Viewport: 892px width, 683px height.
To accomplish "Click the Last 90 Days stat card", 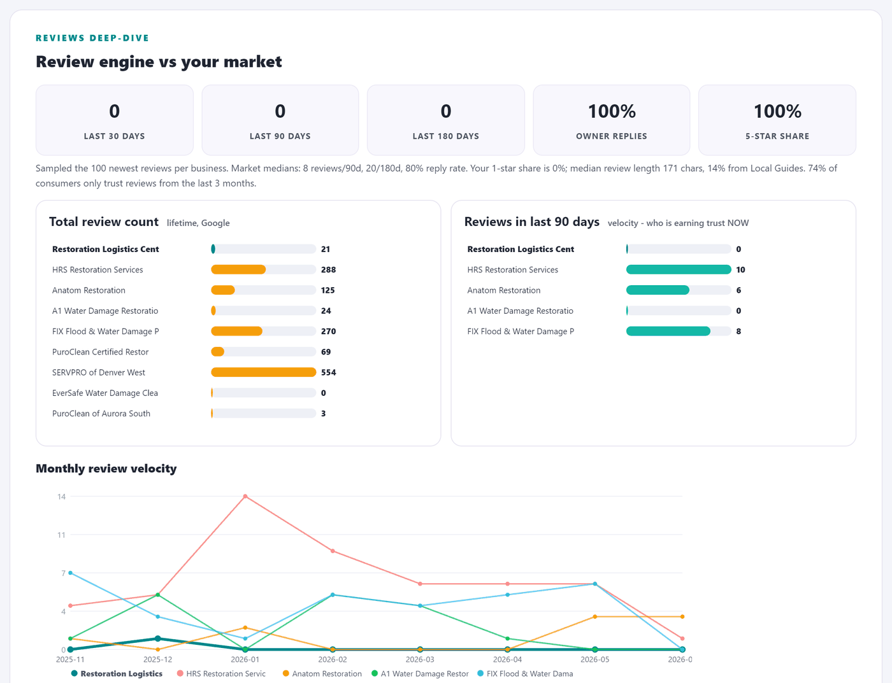I will (x=280, y=120).
